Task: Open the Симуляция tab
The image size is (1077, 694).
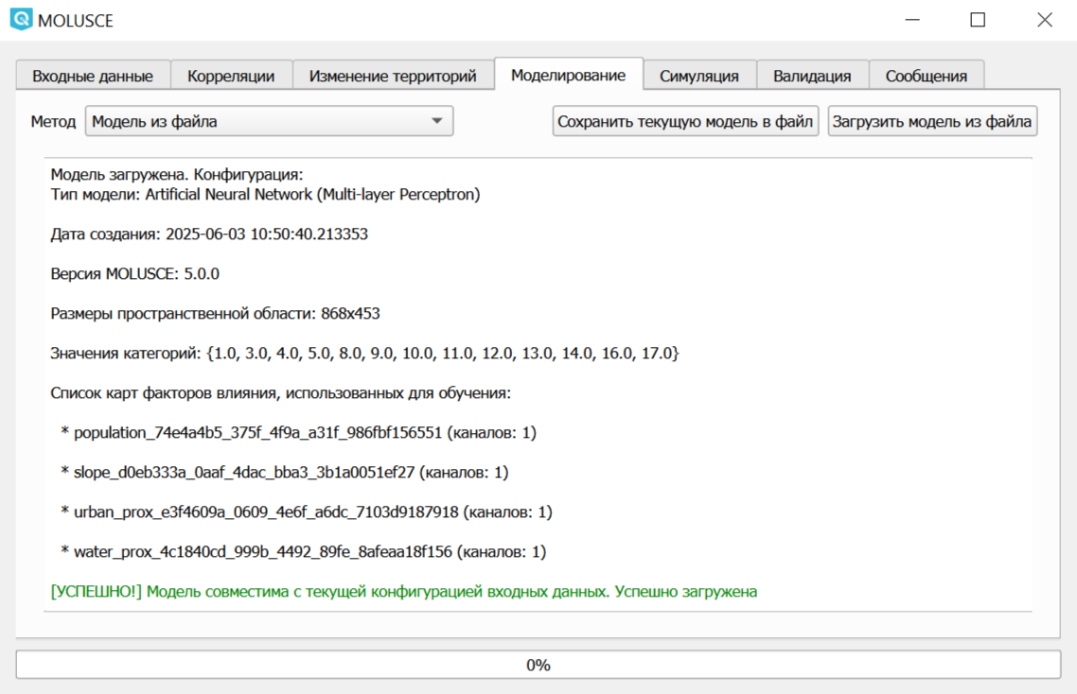Action: click(699, 76)
